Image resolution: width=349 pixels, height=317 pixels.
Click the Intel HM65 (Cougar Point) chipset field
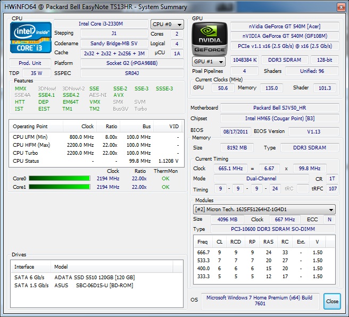279,119
